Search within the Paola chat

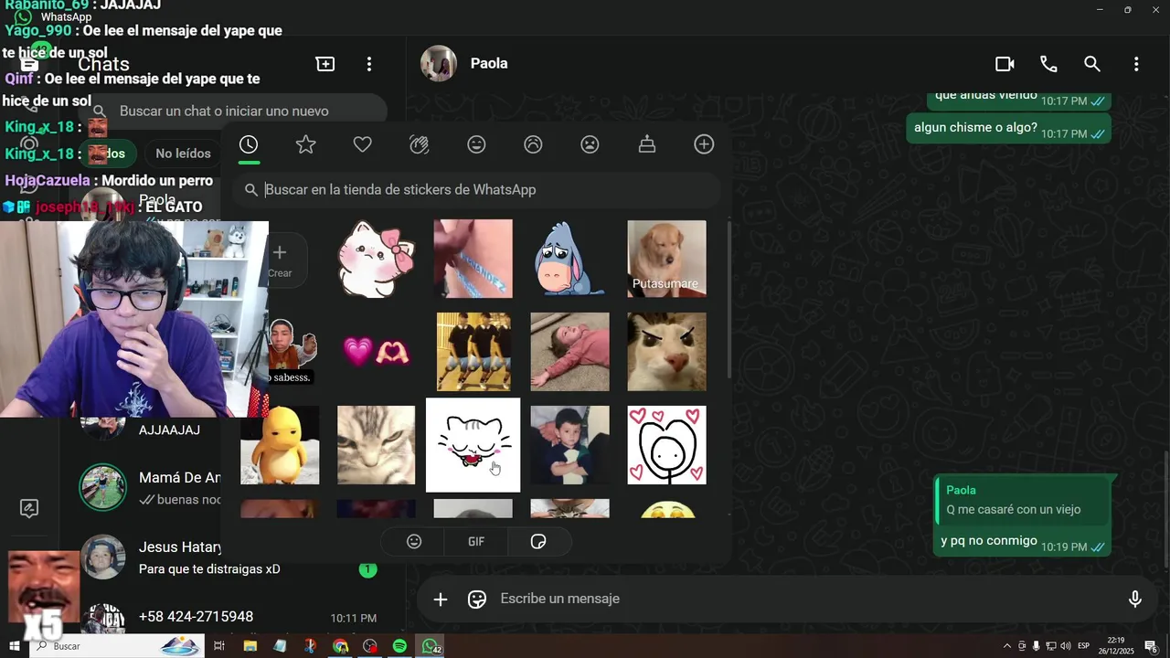point(1092,64)
